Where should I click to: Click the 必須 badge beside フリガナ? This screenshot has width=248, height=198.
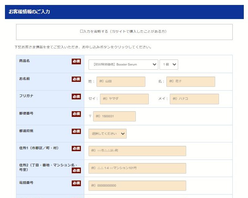pos(76,96)
